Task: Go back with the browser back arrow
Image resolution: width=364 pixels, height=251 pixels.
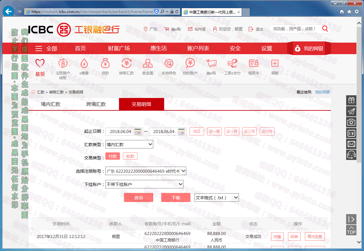Action: click(9, 11)
